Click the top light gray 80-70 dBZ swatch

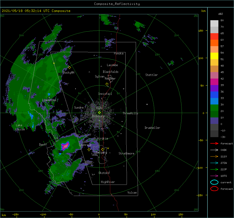214,24
